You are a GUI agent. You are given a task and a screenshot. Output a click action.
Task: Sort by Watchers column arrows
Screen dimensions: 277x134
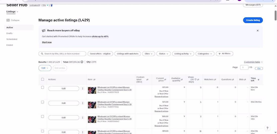point(215,80)
